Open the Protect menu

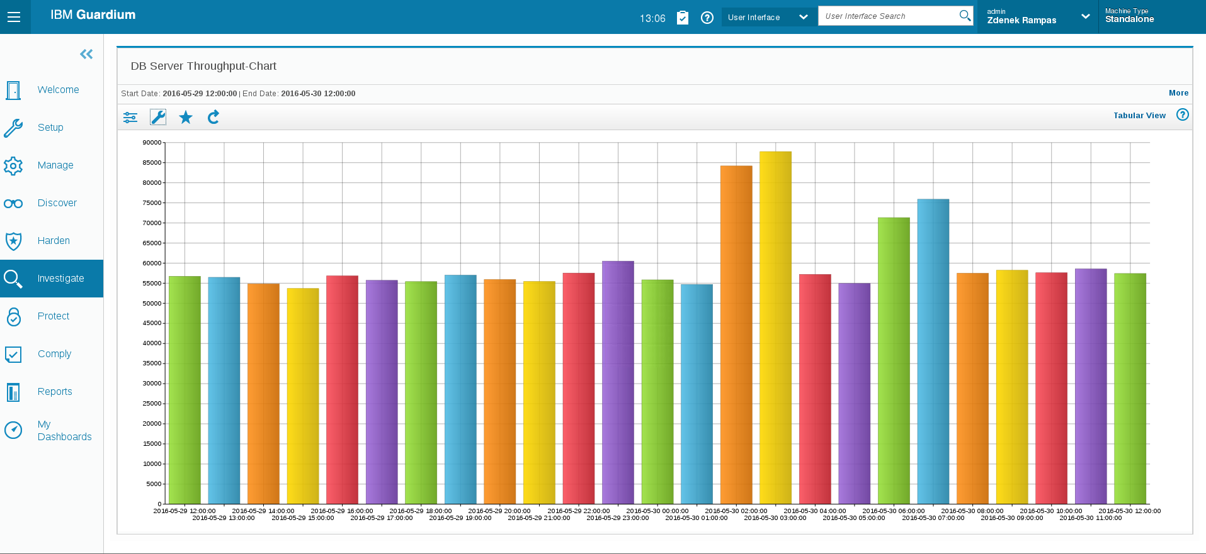point(54,316)
